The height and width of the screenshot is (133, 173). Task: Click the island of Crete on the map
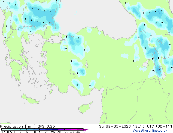click(30, 99)
